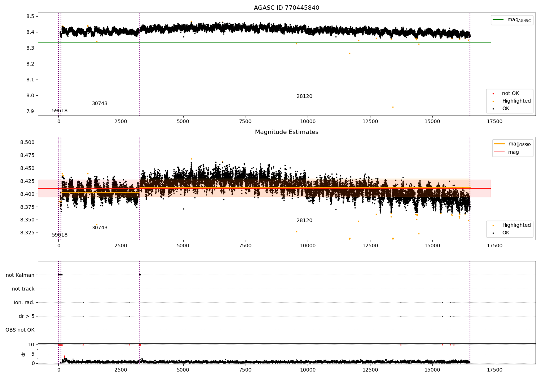Select the 8.350 y-axis tick label
Image resolution: width=541 pixels, height=378 pixels.
[27, 220]
